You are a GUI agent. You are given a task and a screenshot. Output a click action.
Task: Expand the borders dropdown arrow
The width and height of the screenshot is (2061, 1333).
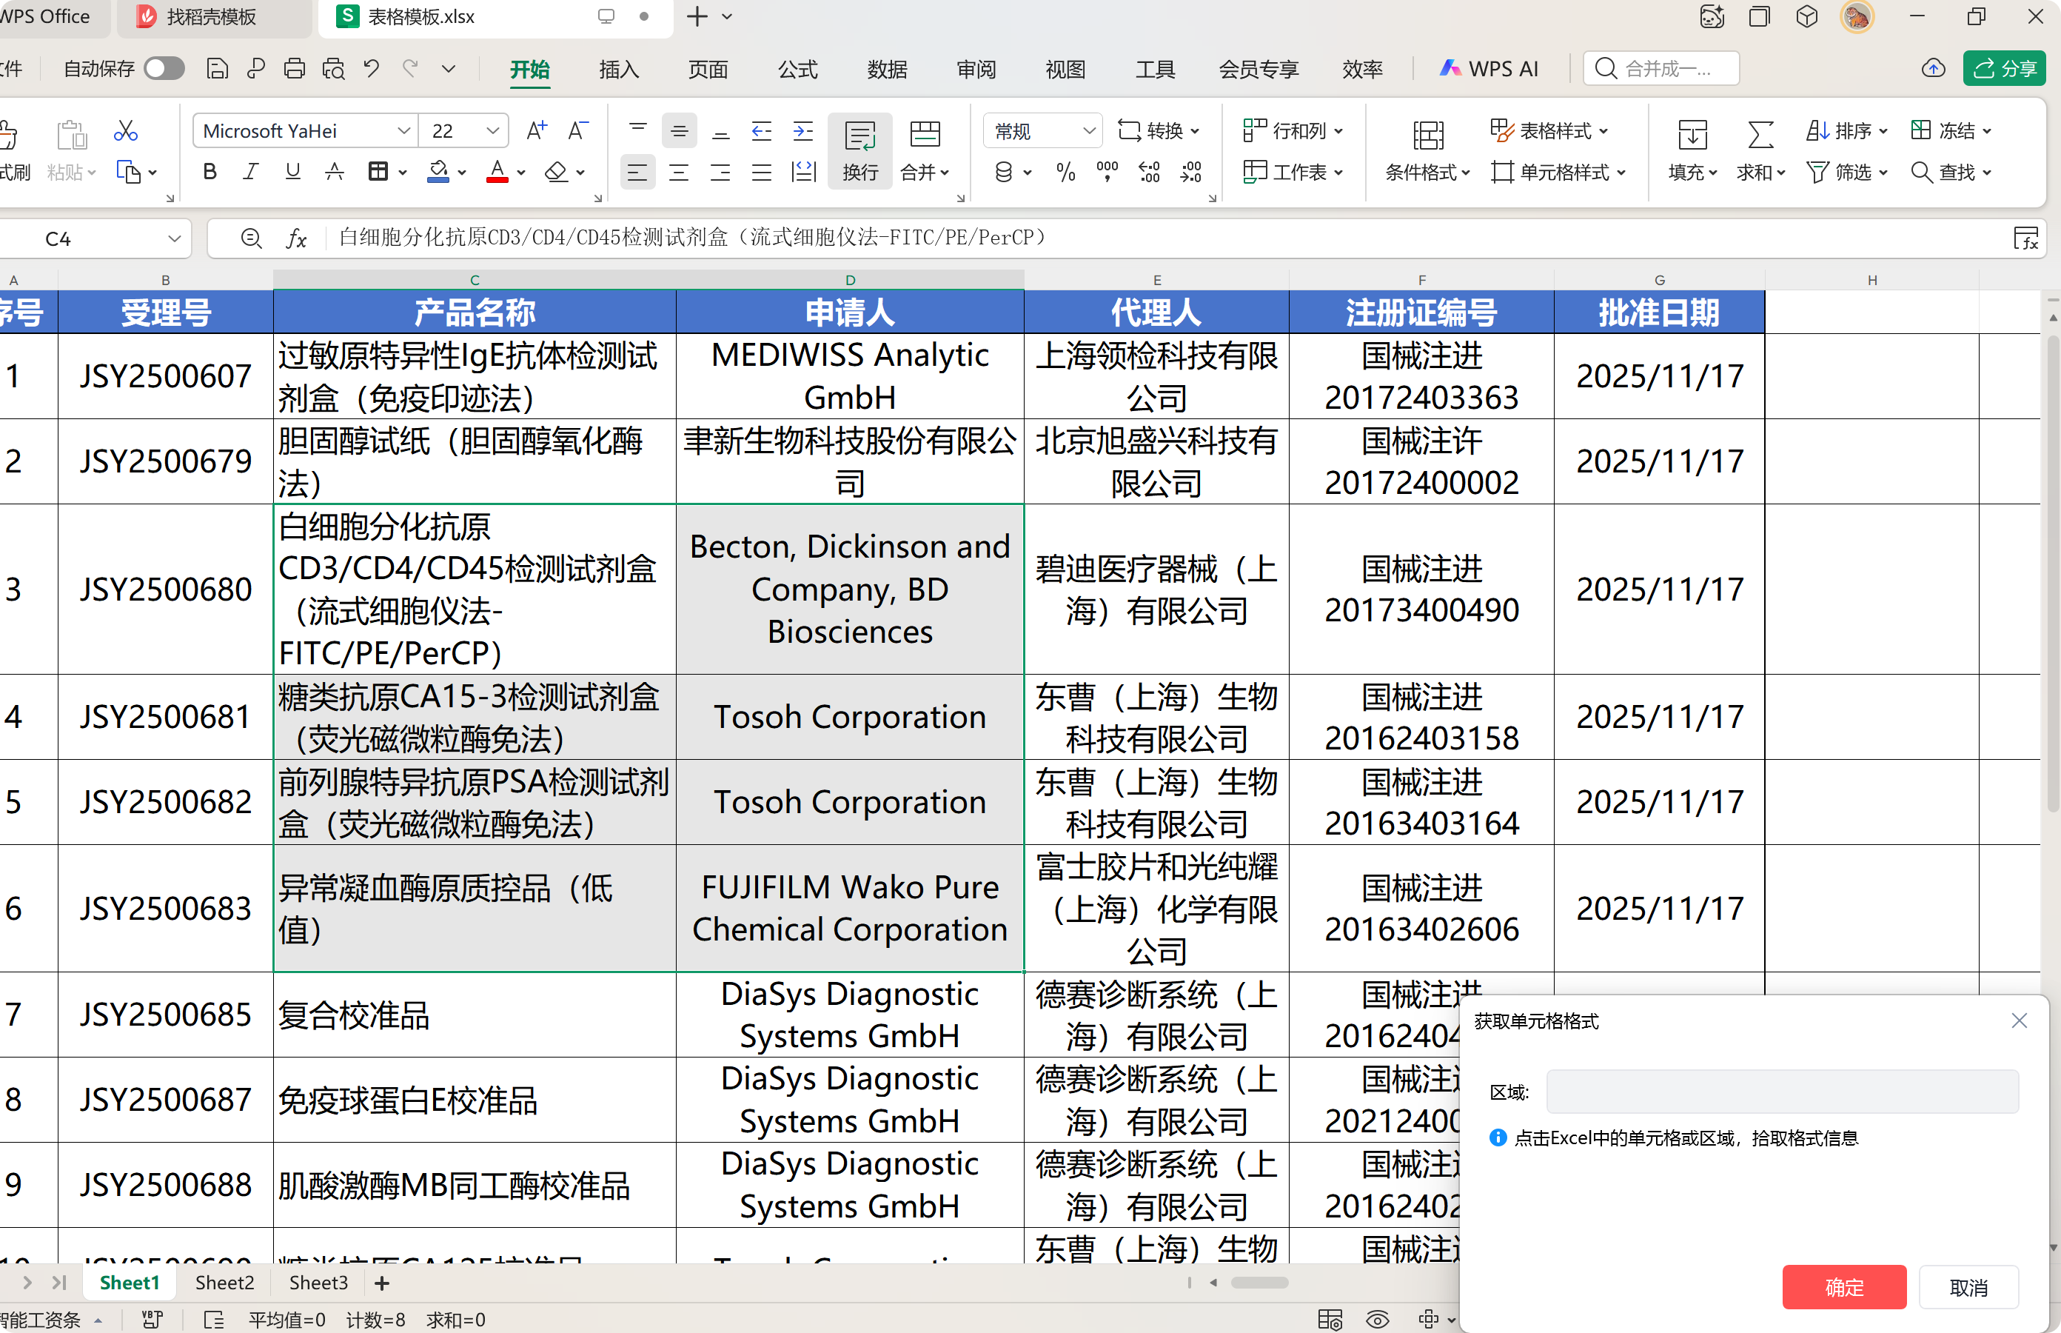[x=402, y=173]
